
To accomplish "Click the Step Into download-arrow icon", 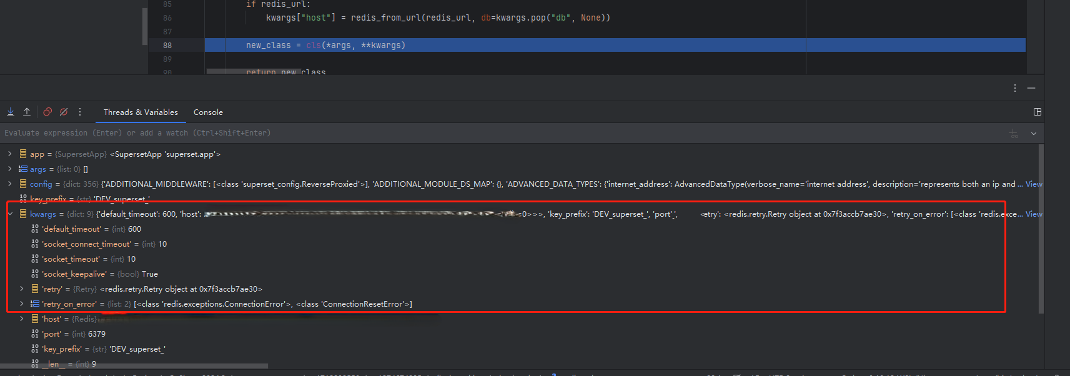I will (x=11, y=112).
